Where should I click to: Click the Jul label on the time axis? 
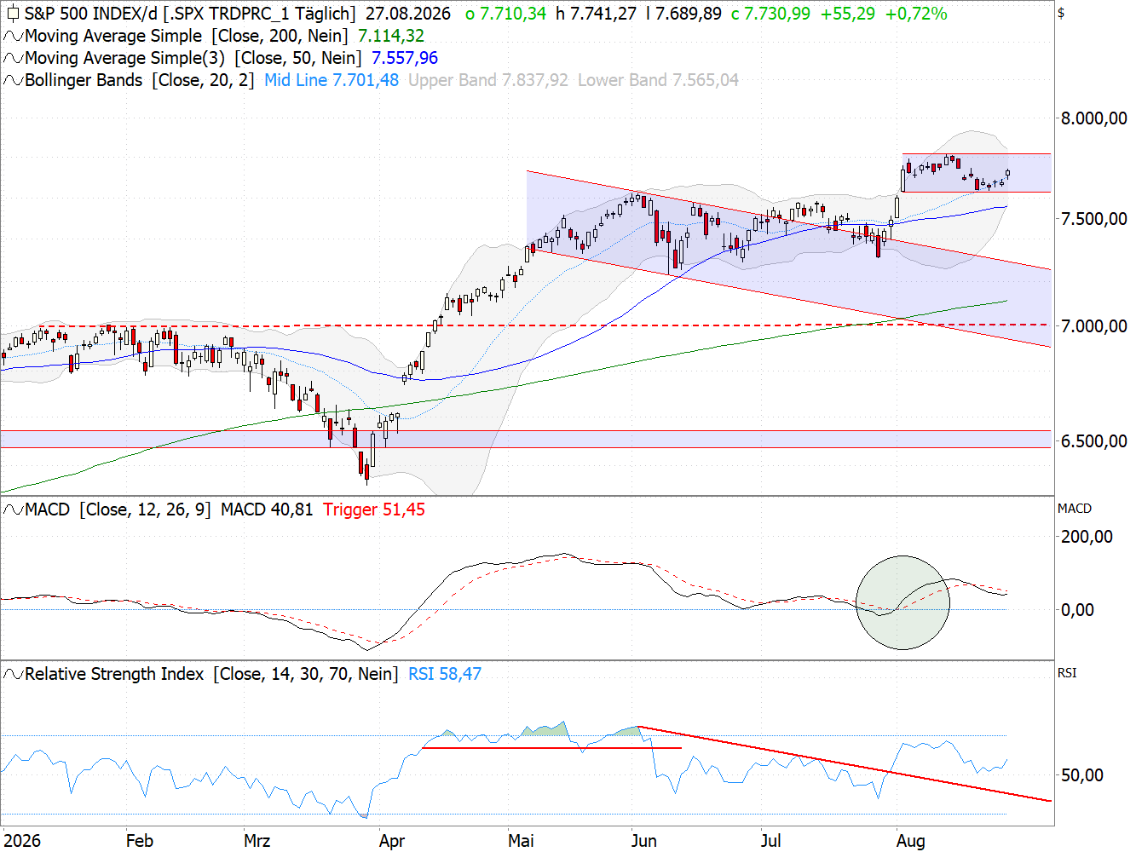pos(771,841)
